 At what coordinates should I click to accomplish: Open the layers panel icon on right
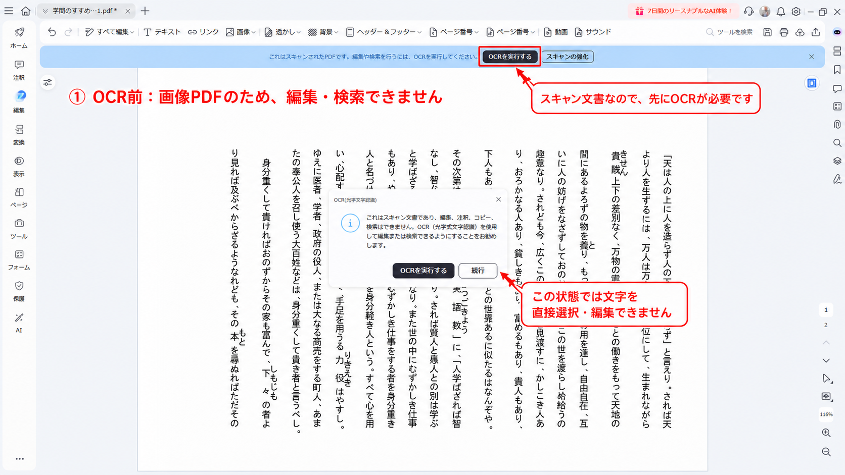point(837,161)
